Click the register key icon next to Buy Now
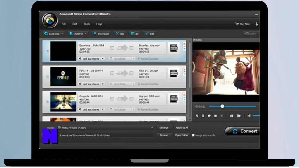The height and width of the screenshot is (168, 299). [257, 24]
